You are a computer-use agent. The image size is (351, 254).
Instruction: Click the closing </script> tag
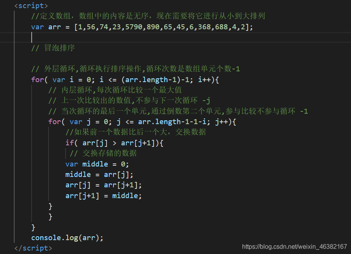pyautogui.click(x=33, y=248)
